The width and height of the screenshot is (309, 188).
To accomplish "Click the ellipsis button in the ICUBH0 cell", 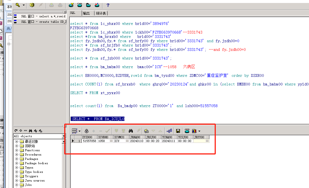I will 111,141.
